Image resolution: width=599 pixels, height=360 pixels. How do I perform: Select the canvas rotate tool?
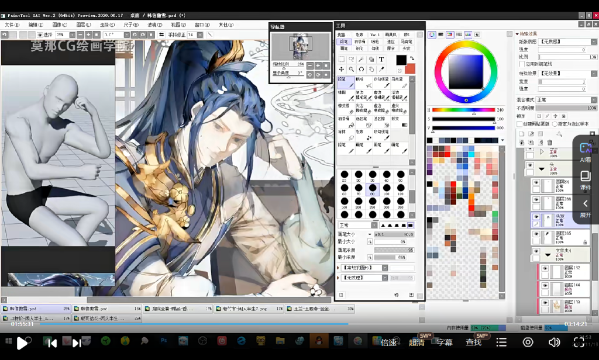point(362,70)
